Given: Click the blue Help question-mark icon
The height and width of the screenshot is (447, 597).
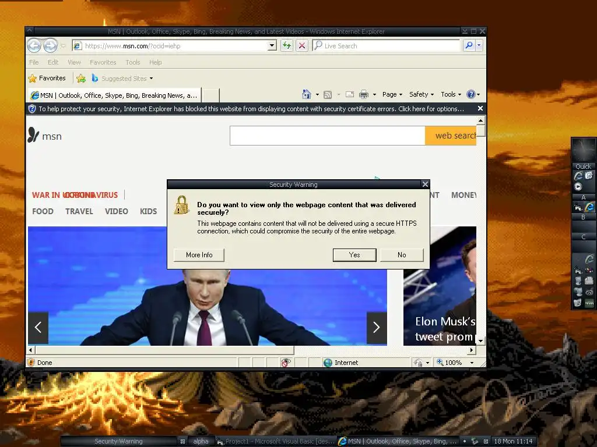Looking at the screenshot, I should click(x=471, y=94).
